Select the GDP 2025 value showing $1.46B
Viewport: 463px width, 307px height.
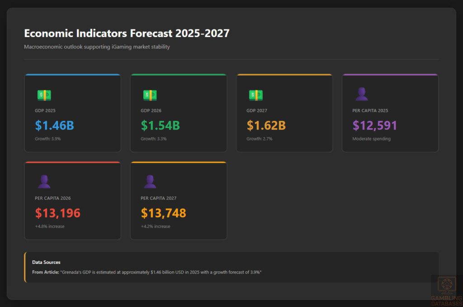54,125
